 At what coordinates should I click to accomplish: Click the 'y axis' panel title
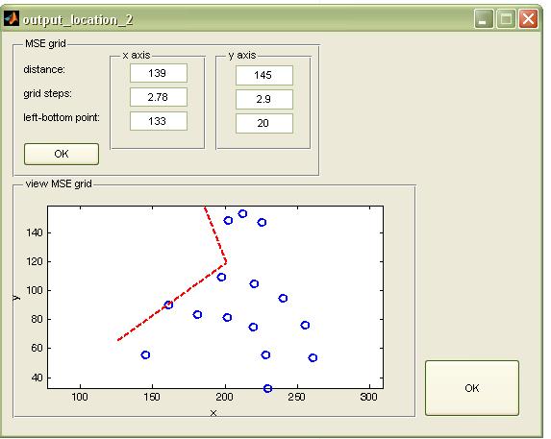pos(242,55)
